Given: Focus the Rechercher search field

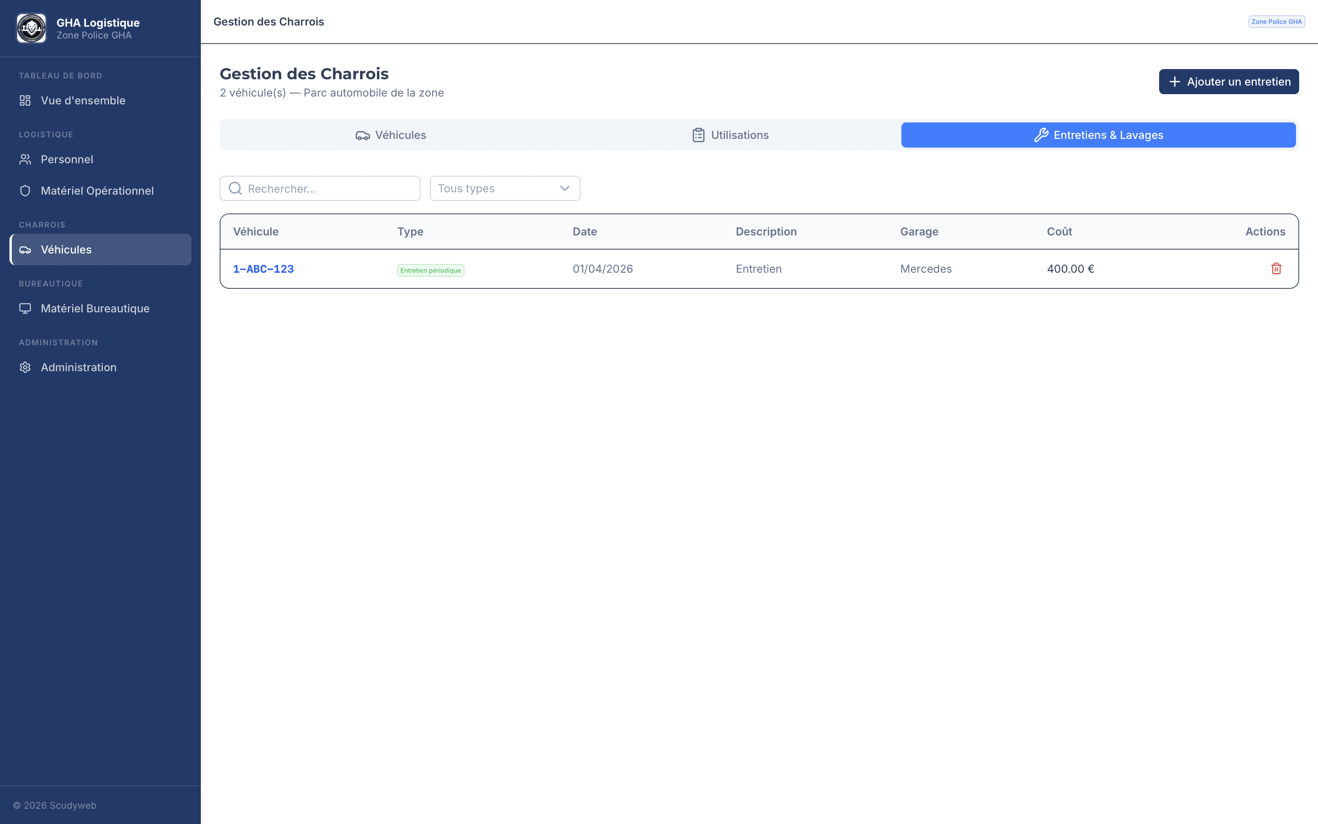Looking at the screenshot, I should (327, 189).
